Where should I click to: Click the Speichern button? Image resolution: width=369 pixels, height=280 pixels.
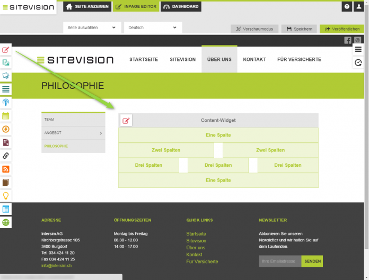[299, 29]
